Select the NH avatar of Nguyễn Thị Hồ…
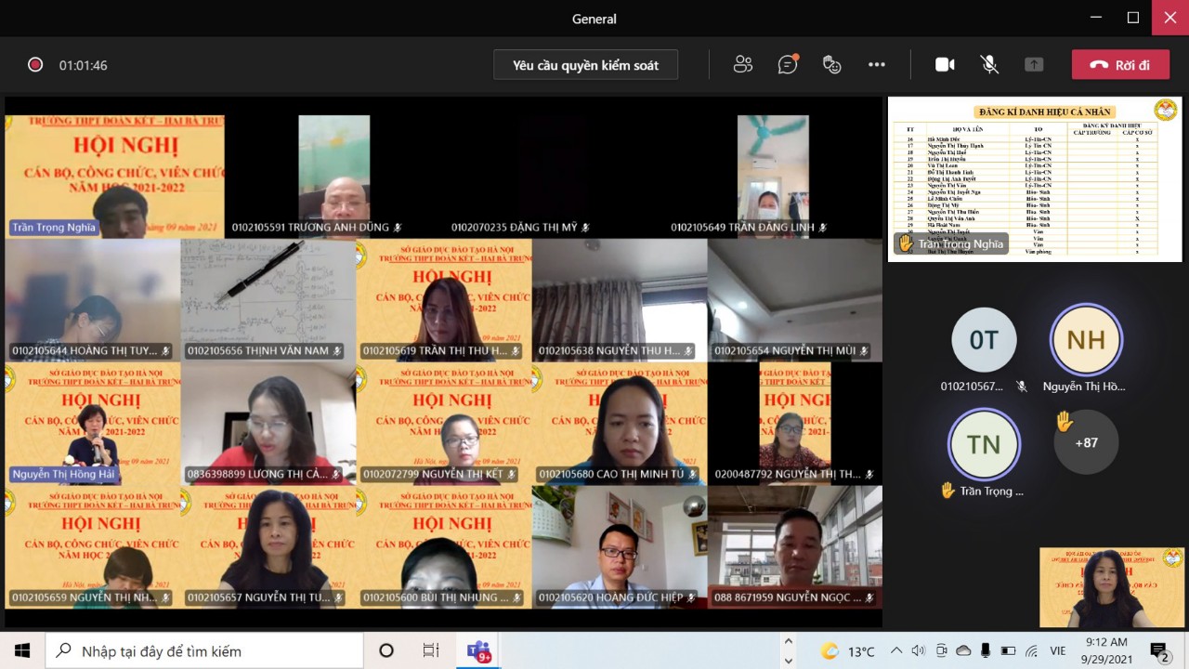1189x669 pixels. [x=1086, y=340]
